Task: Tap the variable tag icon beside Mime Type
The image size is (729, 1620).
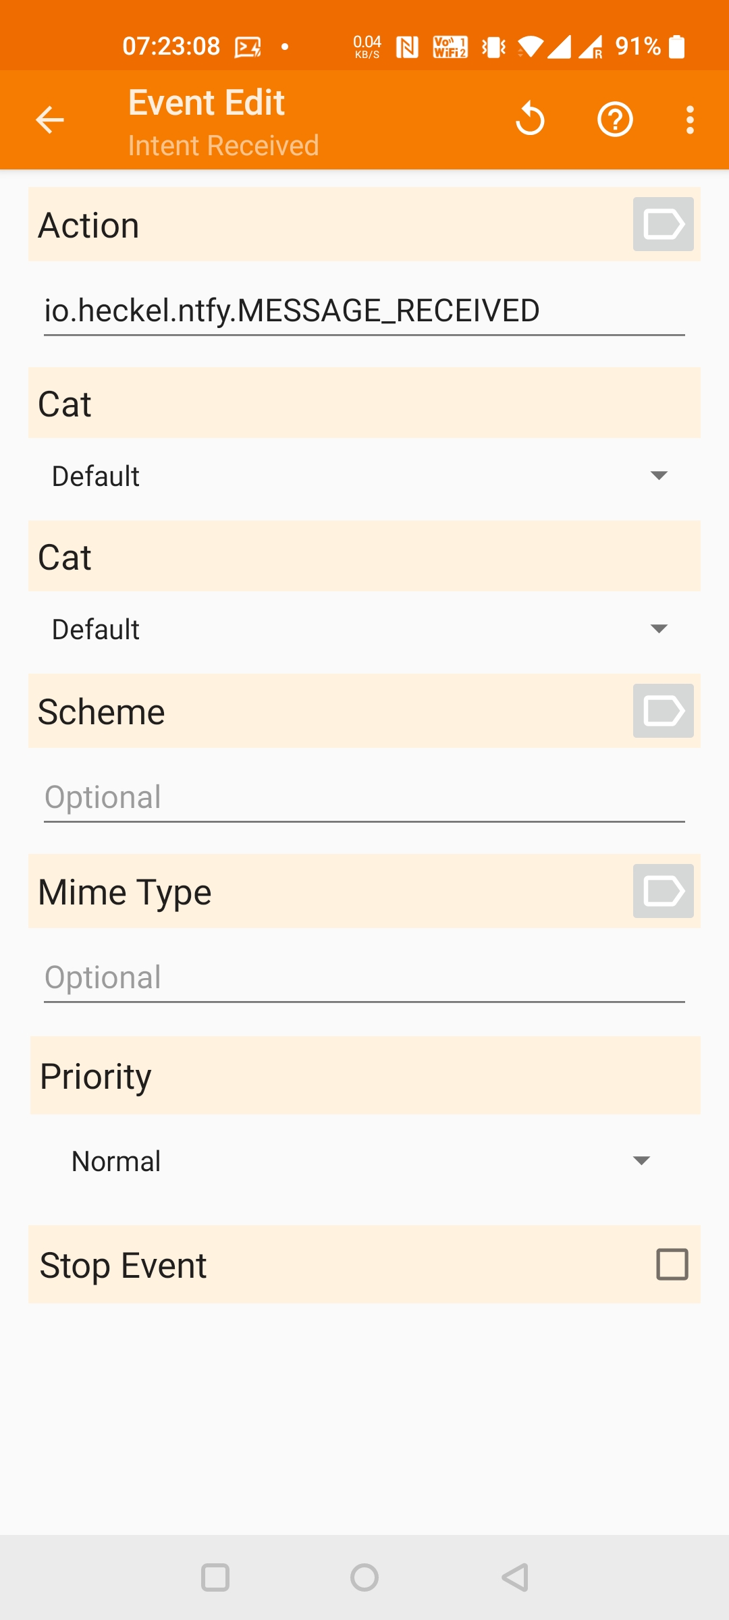Action: (663, 891)
